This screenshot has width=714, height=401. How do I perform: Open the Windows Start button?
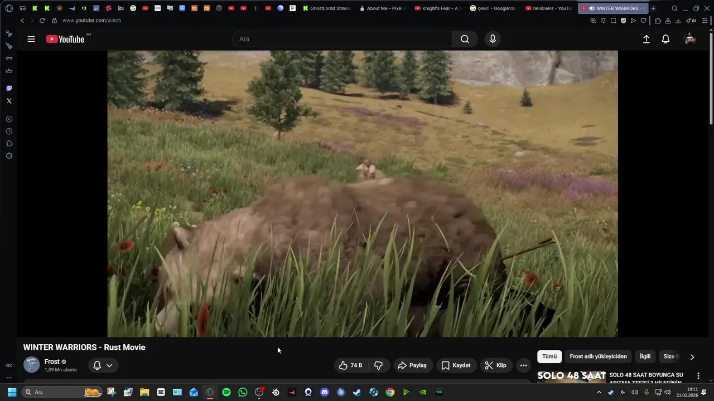pos(12,392)
